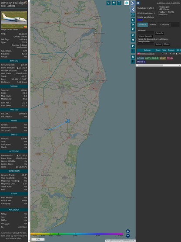Click the airplane marker on the map

point(68,121)
